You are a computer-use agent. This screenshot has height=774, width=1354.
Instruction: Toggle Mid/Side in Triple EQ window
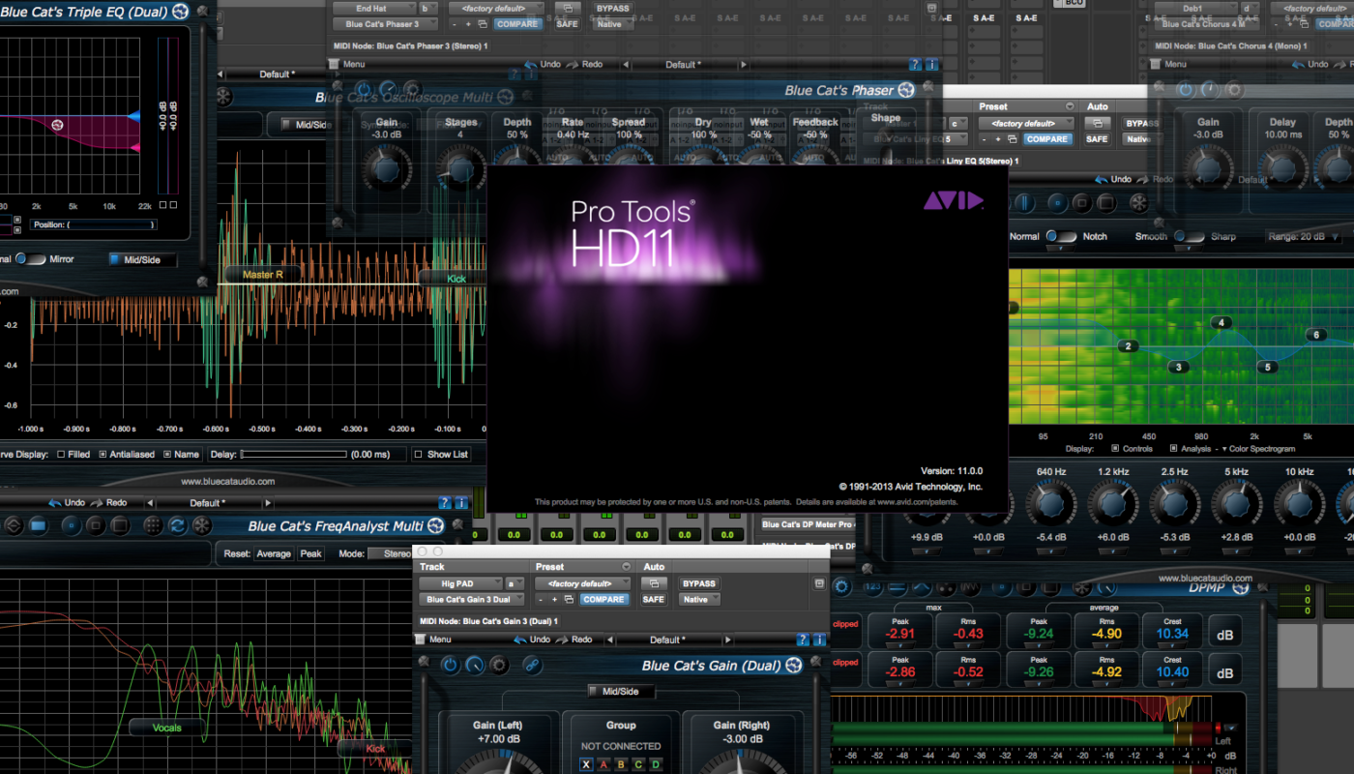142,259
